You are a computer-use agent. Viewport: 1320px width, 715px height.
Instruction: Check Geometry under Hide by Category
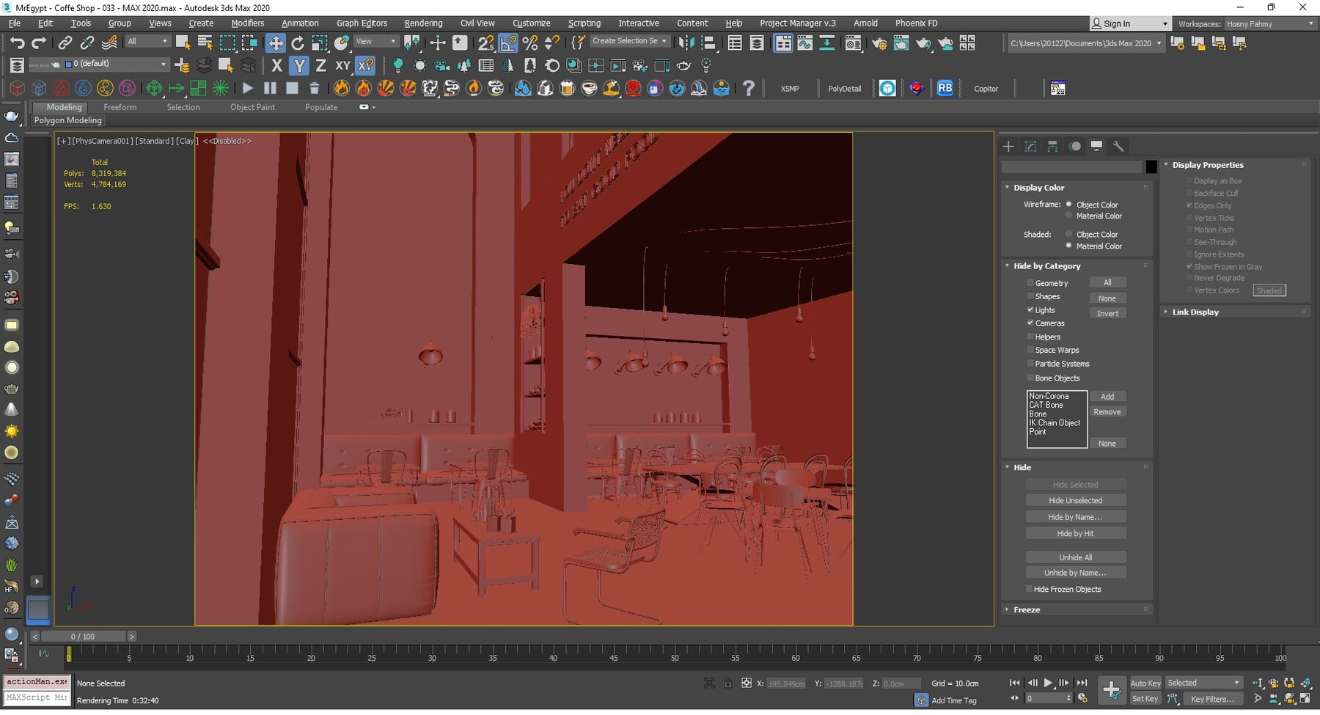(1031, 282)
